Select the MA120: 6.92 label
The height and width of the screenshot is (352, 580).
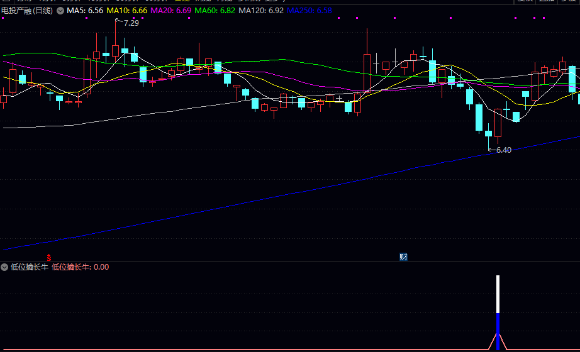(x=261, y=11)
